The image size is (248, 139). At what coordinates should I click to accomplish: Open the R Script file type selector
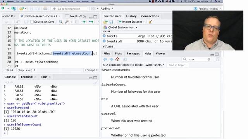(x=91, y=70)
